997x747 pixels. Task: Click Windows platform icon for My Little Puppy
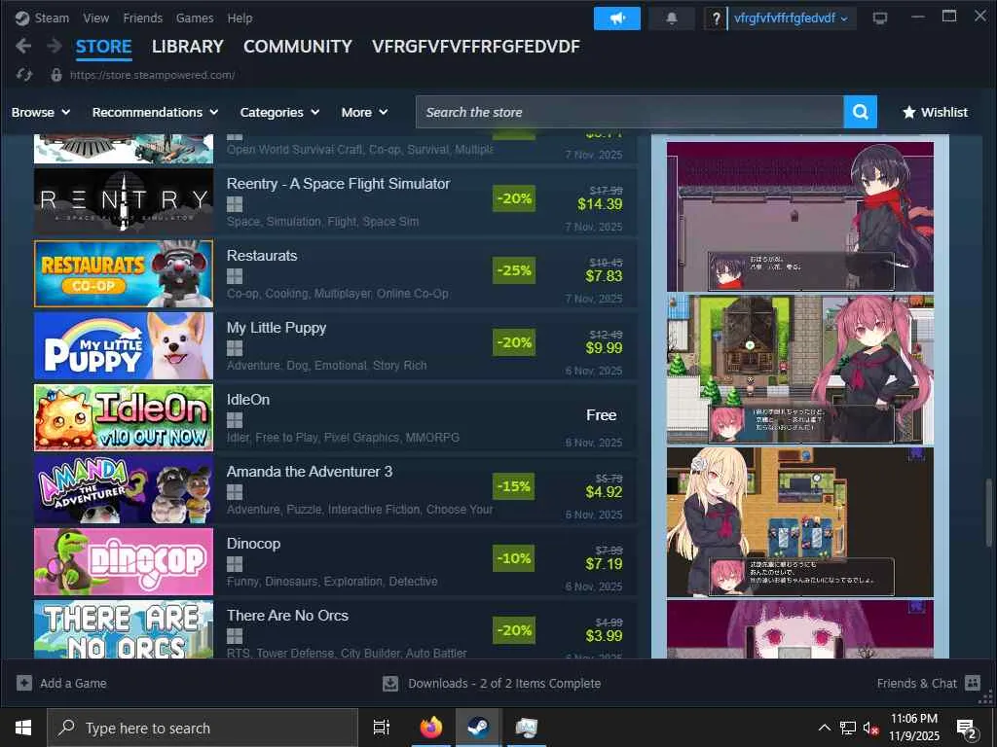pos(235,348)
